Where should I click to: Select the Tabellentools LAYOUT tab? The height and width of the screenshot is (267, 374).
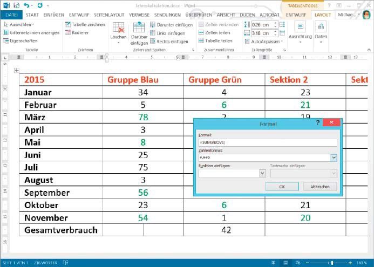tap(323, 15)
